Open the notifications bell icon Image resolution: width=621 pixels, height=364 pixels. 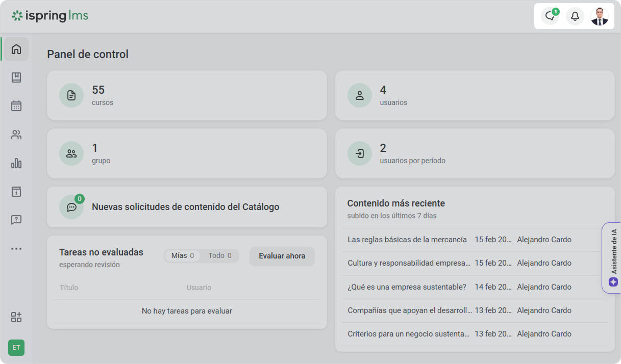(x=575, y=16)
